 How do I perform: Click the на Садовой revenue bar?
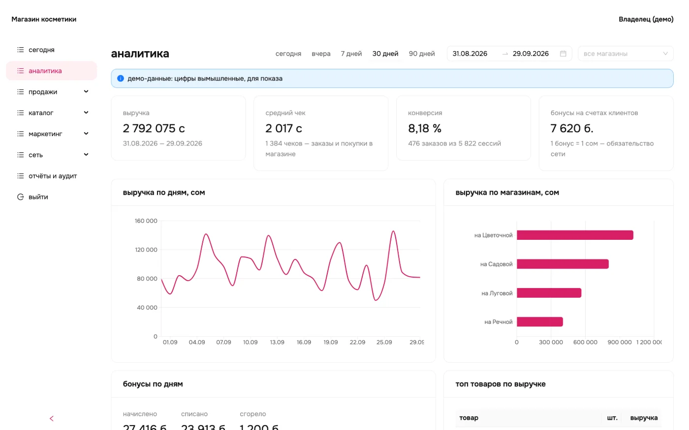point(563,264)
